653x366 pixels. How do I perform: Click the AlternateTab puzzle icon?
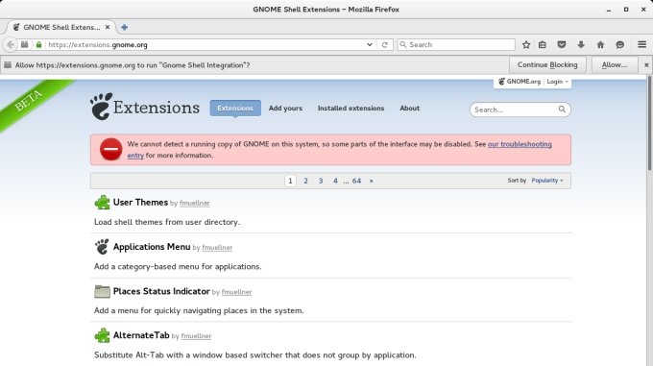(102, 335)
